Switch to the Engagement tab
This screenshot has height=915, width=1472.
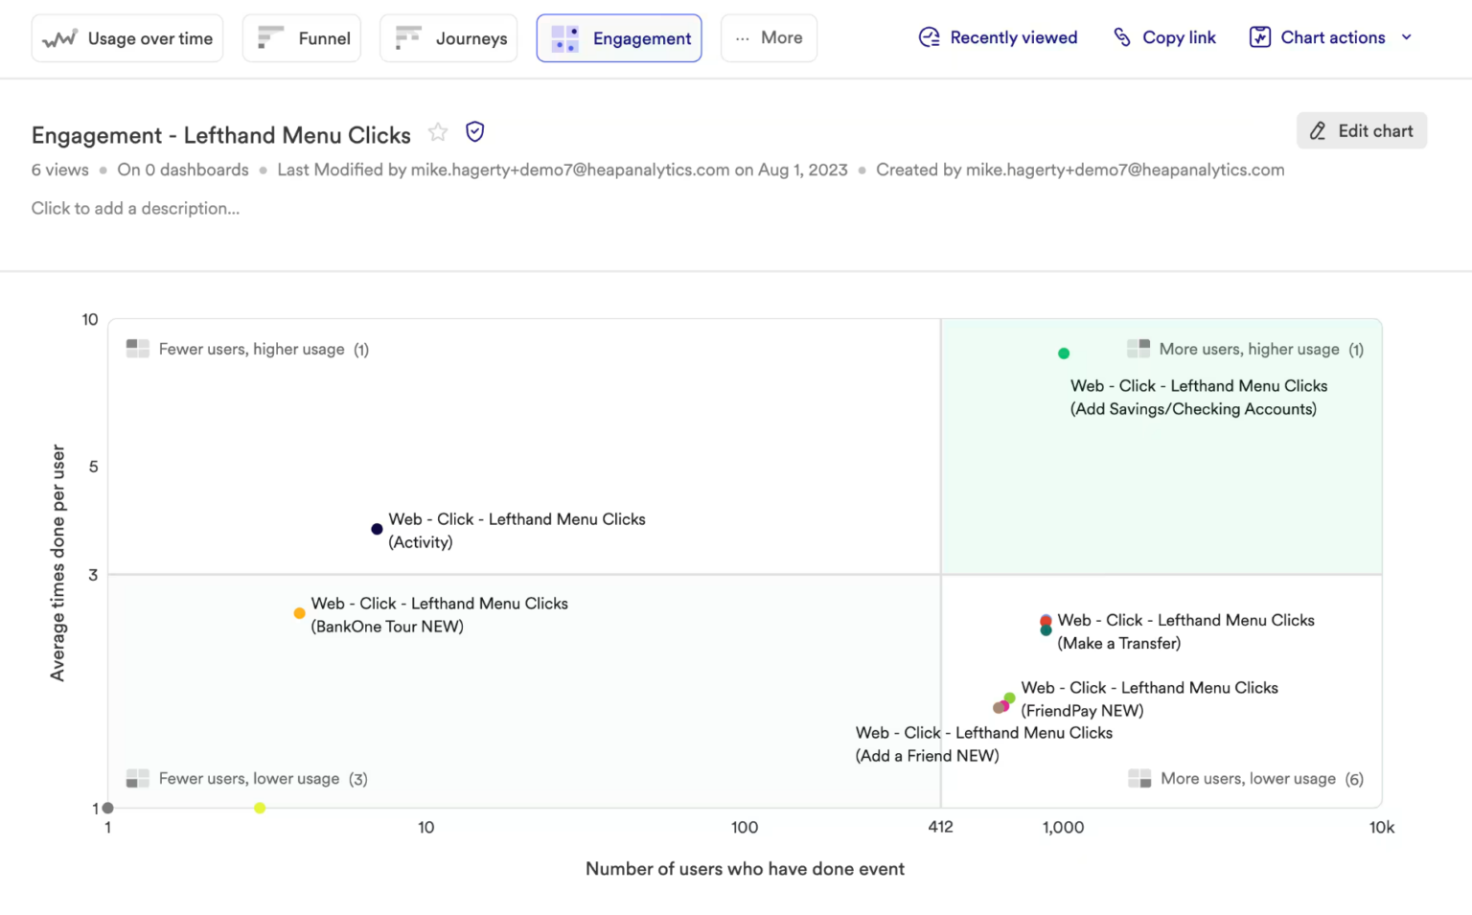[618, 37]
